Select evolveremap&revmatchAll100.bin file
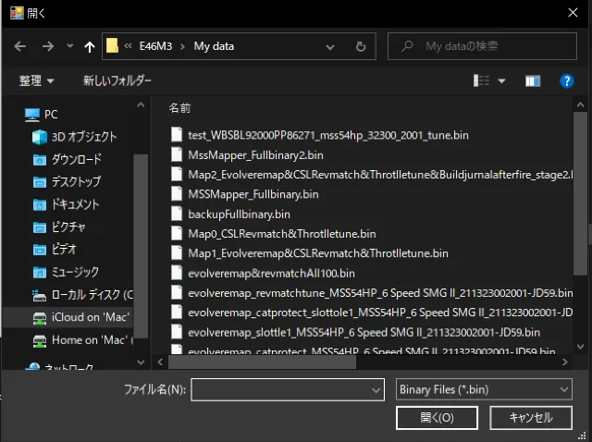The image size is (592, 442). (x=263, y=273)
